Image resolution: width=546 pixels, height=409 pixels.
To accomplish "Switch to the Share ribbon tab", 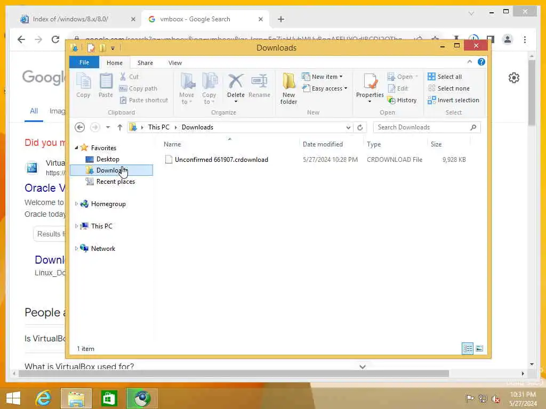I will pos(145,63).
